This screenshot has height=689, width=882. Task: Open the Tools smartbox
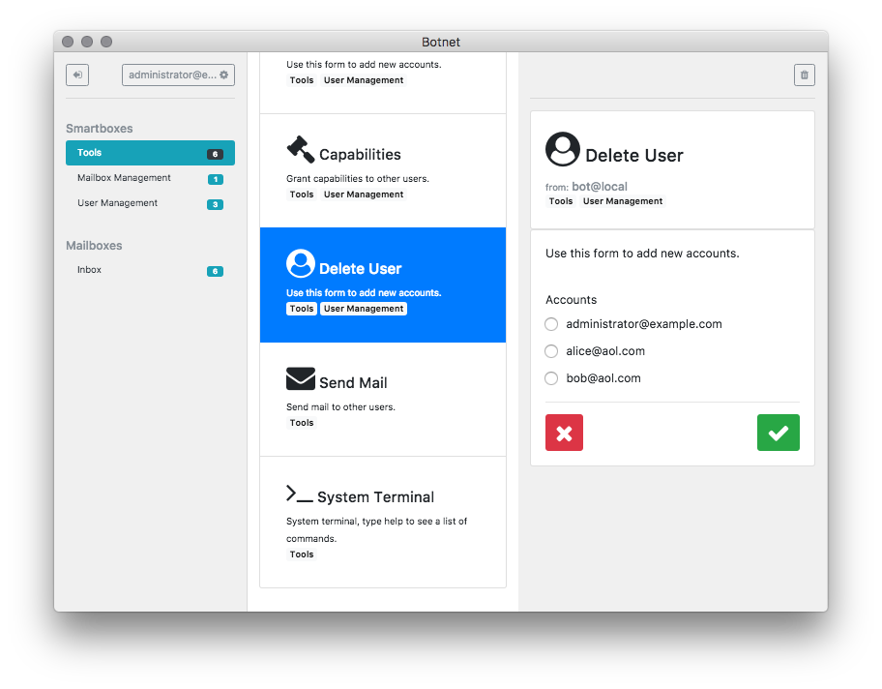150,153
